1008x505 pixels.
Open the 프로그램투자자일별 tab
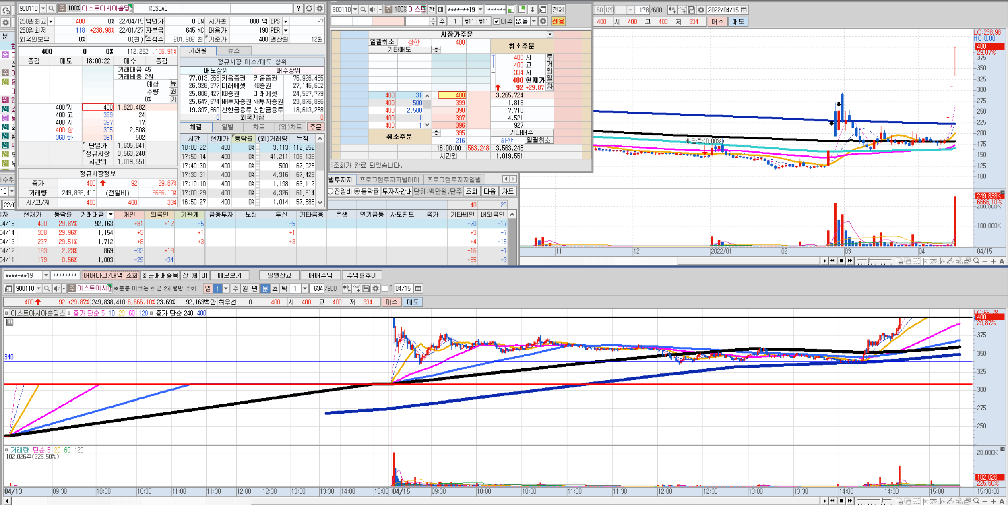click(454, 180)
